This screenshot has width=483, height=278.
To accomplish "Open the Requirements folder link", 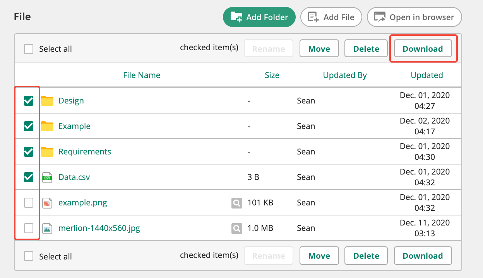I will tap(85, 152).
